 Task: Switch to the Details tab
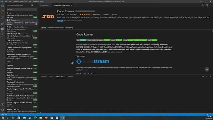tap(43, 28)
